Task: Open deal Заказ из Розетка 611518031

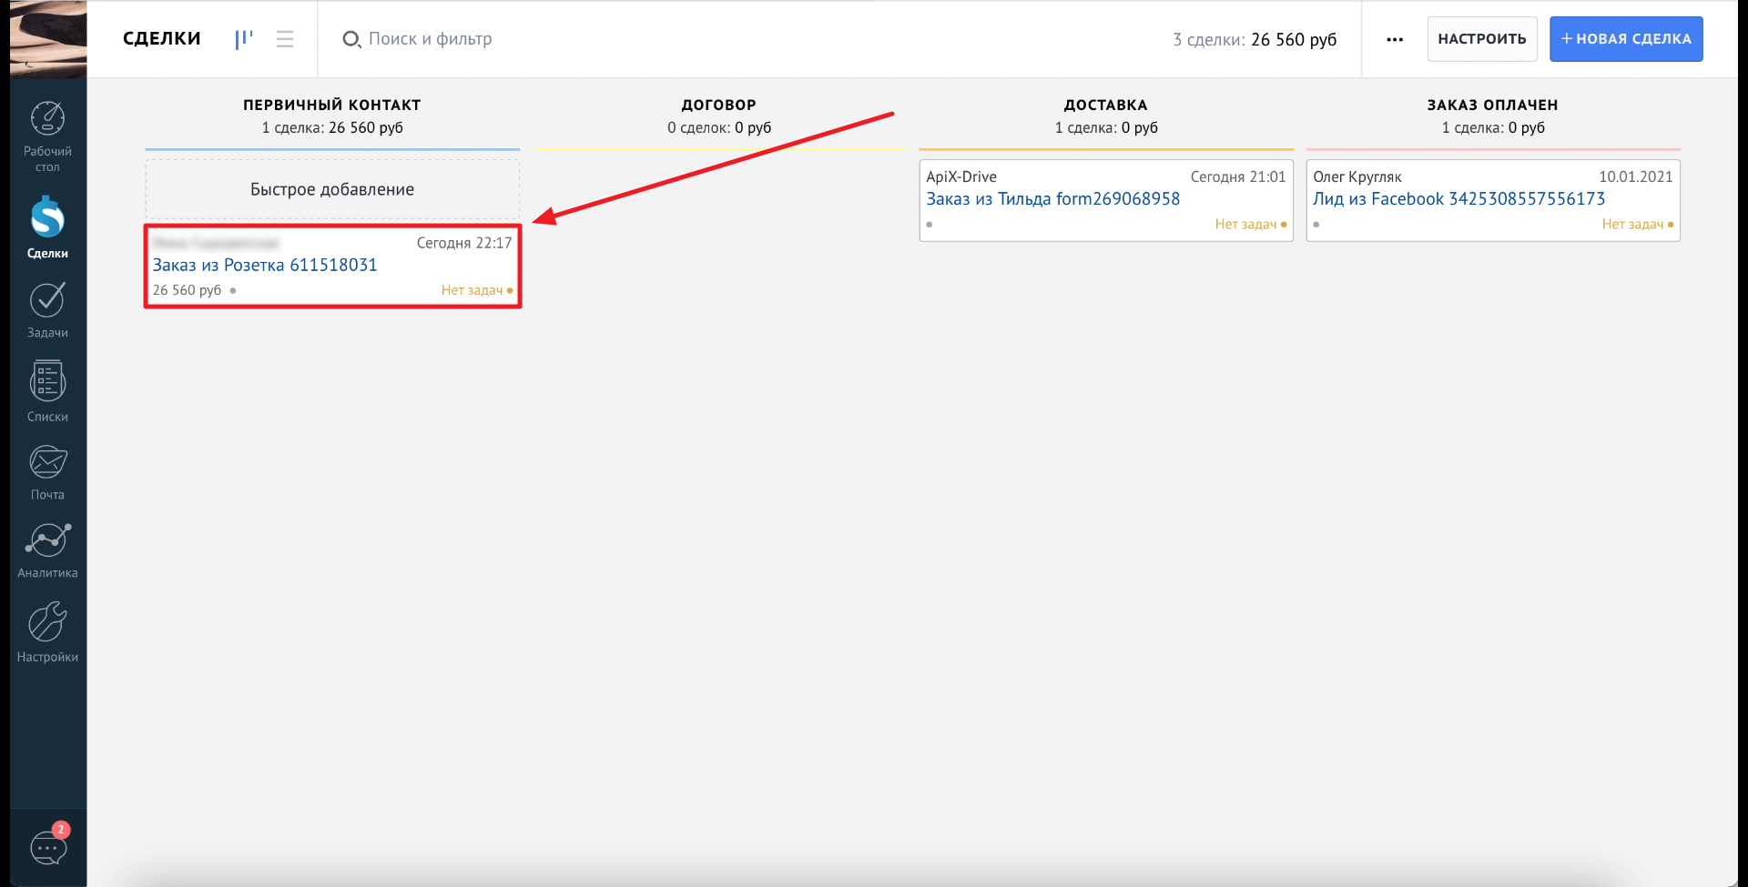Action: pyautogui.click(x=265, y=265)
